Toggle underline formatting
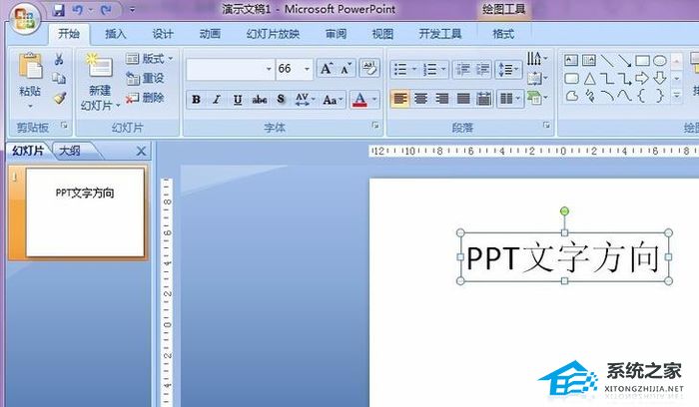This screenshot has width=699, height=407. 238,100
